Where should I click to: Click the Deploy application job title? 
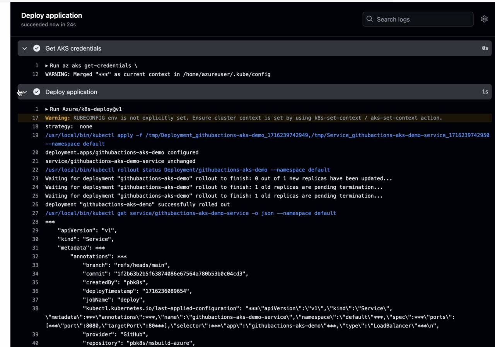(51, 15)
